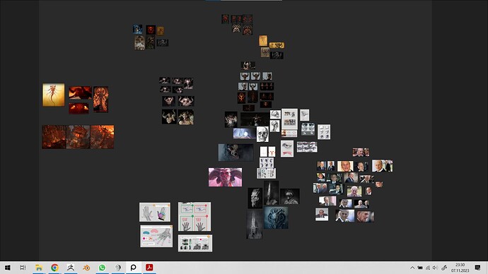Open File Explorer from the taskbar
Screen dimensions: 488x274
click(x=39, y=268)
